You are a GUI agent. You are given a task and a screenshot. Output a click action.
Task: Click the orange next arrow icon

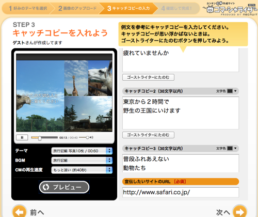click(x=240, y=212)
